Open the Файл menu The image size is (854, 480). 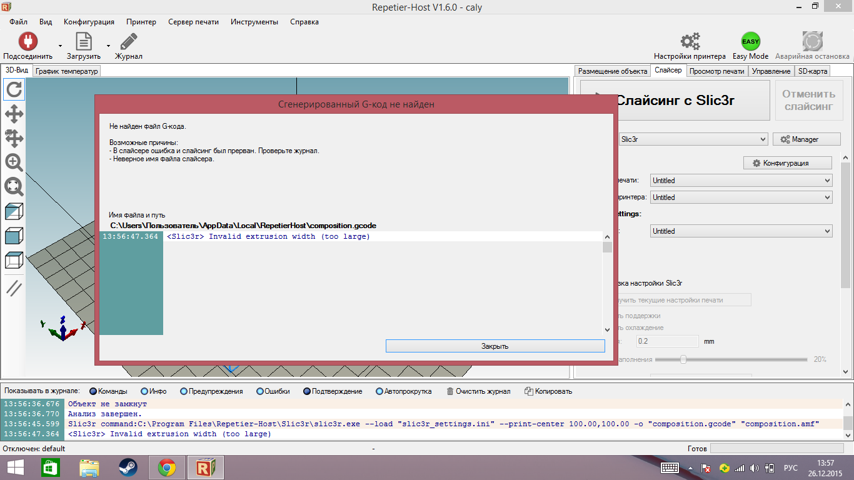(18, 22)
